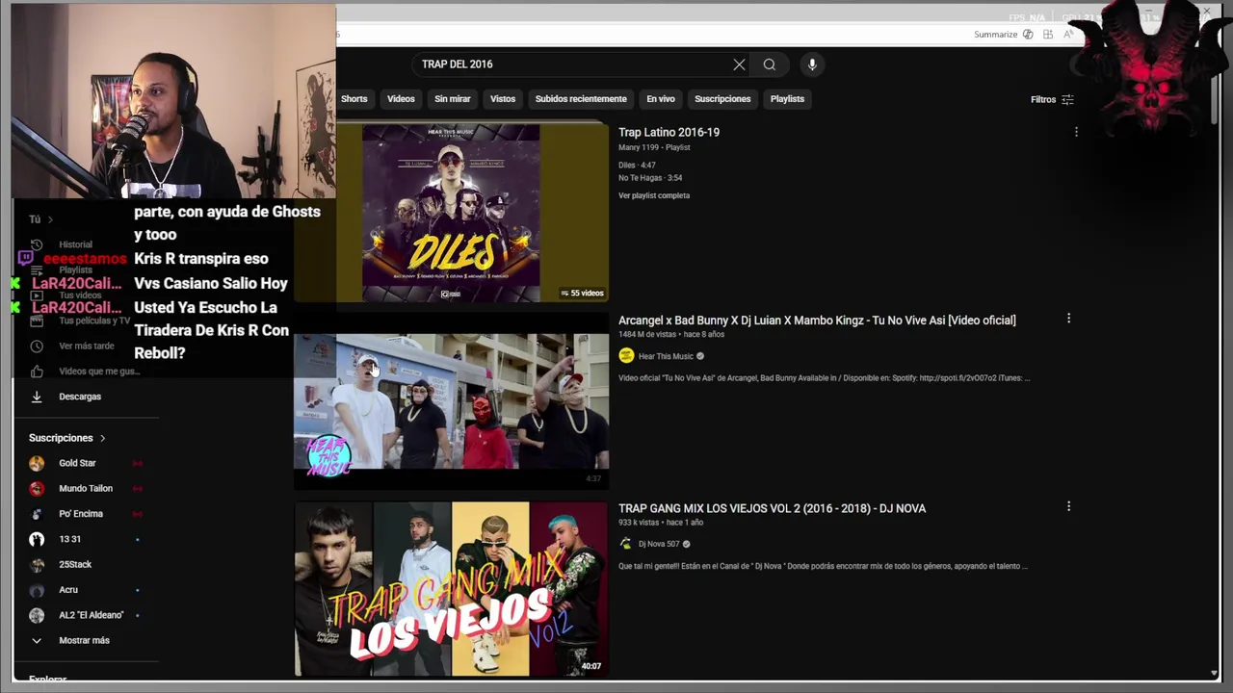
Task: Open the Hear This Music channel name
Action: [666, 356]
